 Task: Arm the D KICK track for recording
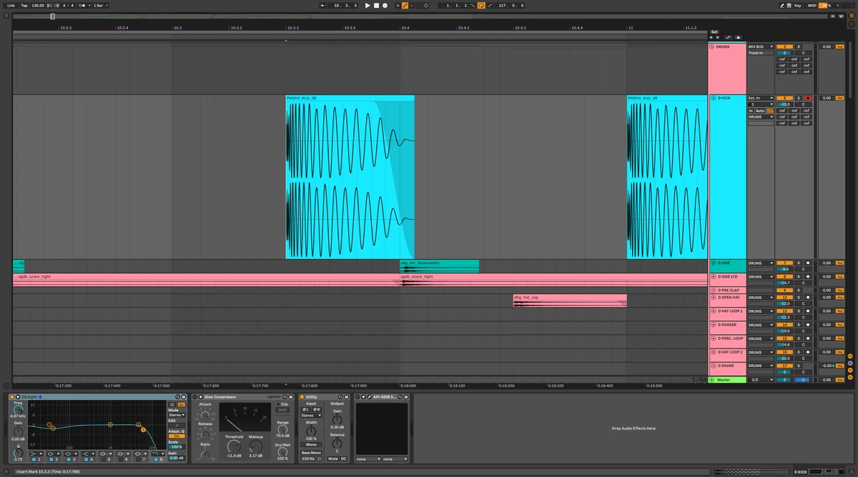pyautogui.click(x=808, y=98)
